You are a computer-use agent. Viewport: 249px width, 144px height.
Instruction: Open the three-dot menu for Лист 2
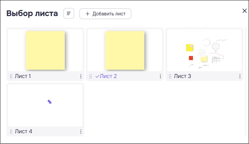pos(160,76)
